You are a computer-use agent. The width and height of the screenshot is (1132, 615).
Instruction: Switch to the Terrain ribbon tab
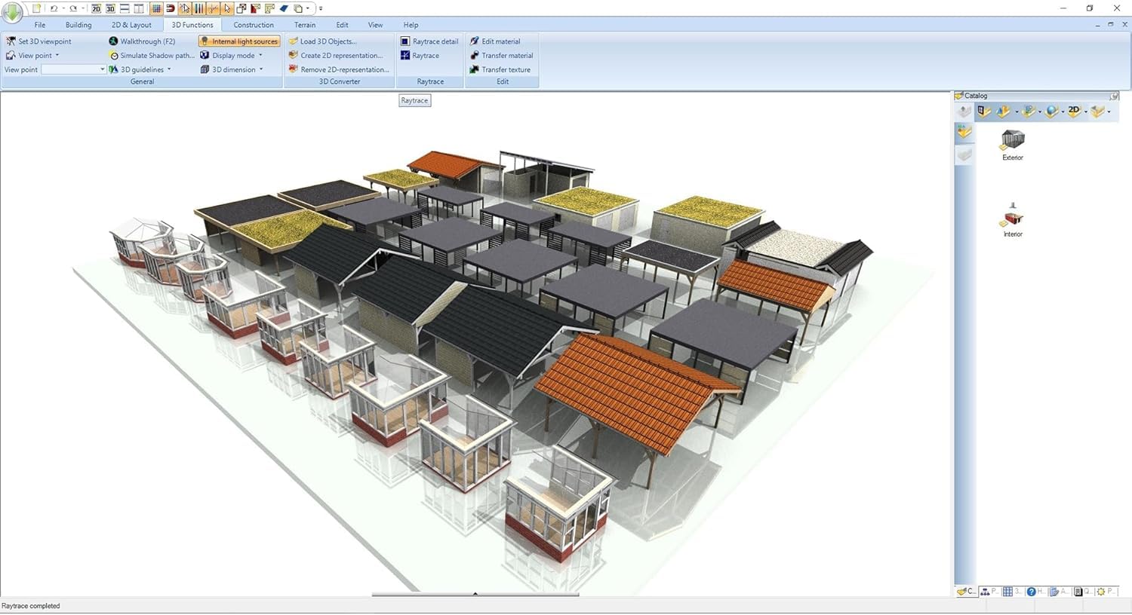coord(305,25)
